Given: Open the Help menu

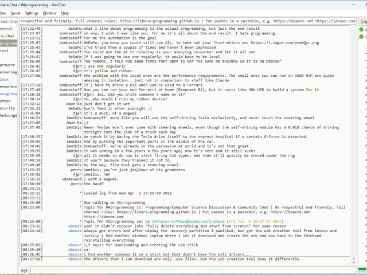Looking at the screenshot, I should [65, 13].
